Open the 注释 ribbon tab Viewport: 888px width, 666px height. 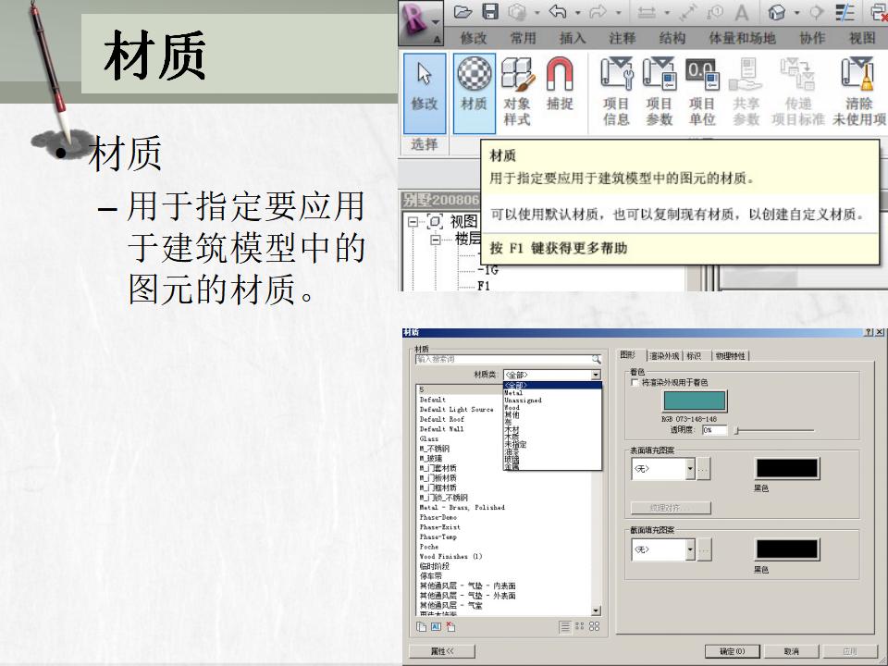pos(622,38)
